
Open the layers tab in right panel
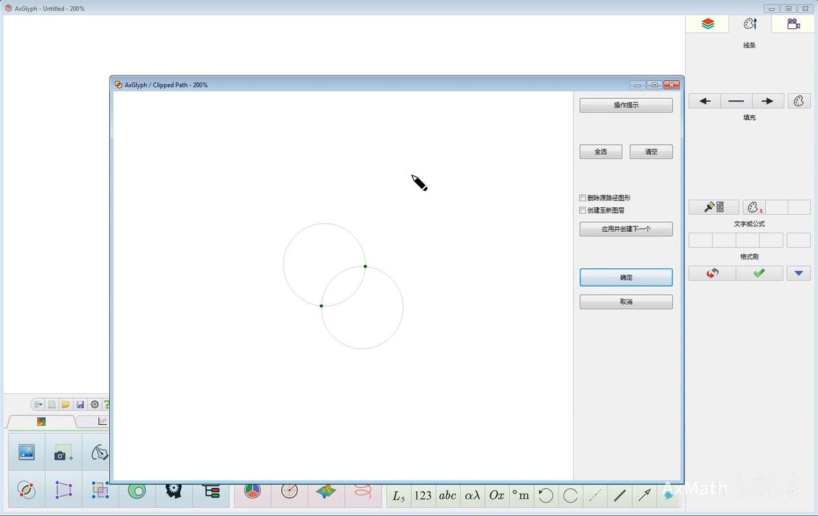(708, 24)
